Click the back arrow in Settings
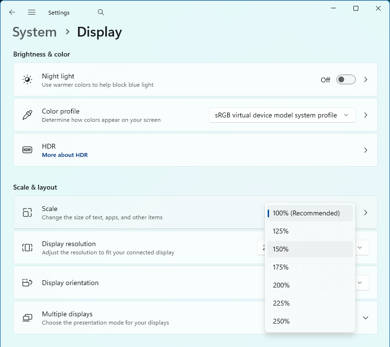The image size is (390, 347). point(12,12)
